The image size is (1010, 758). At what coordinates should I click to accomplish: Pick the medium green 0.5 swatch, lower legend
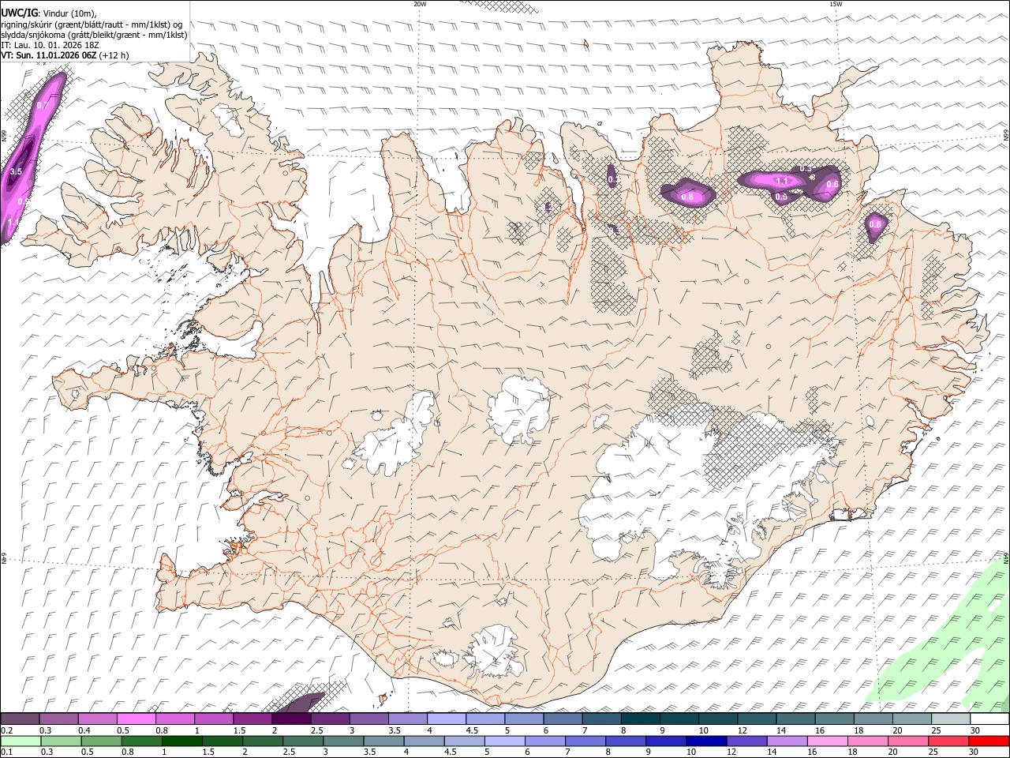tap(101, 741)
